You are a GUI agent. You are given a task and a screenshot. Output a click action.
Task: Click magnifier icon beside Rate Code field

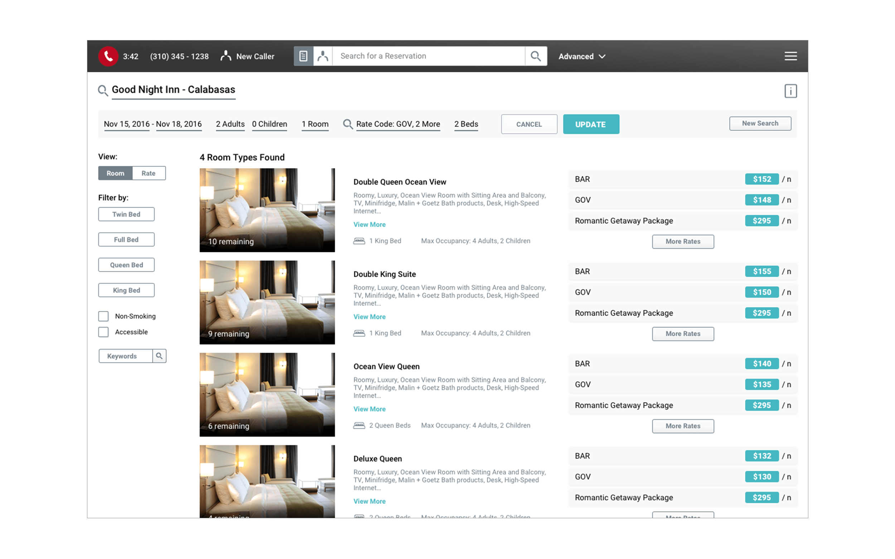pyautogui.click(x=347, y=124)
